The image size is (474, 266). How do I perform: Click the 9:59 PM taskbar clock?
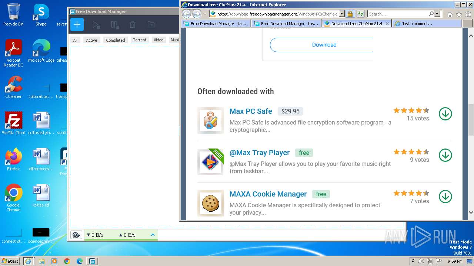pyautogui.click(x=455, y=261)
